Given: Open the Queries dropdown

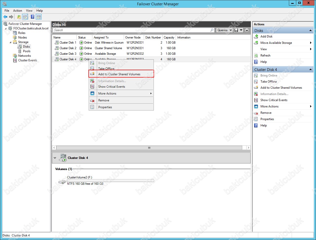Looking at the screenshot, I should [225, 30].
